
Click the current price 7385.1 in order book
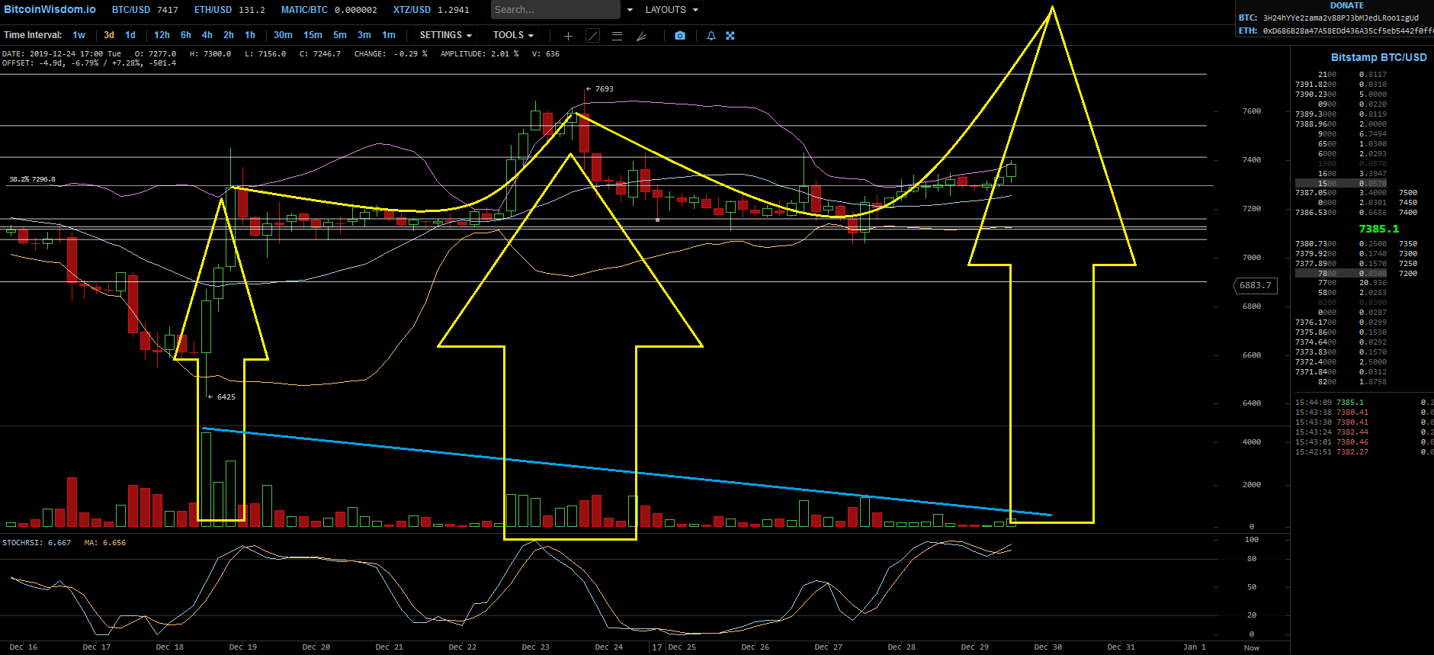tap(1378, 229)
